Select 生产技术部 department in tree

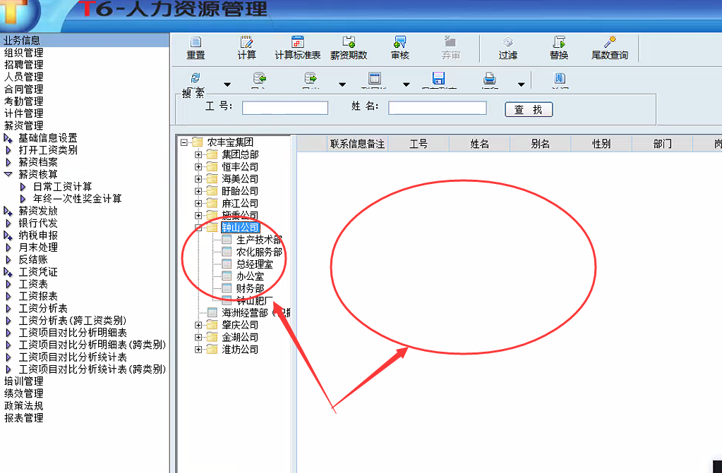pos(259,240)
